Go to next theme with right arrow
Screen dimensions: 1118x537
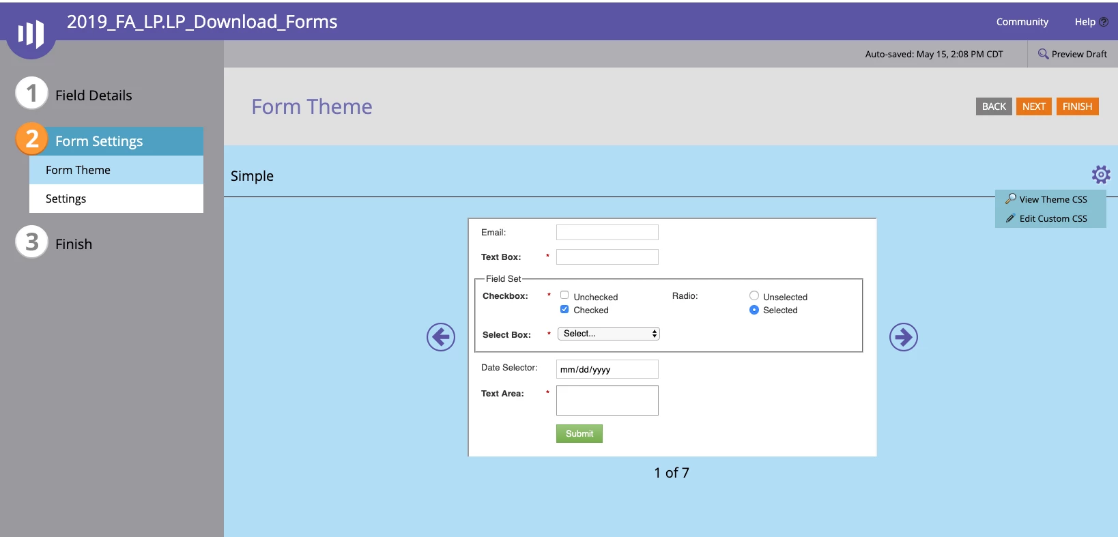(x=904, y=337)
